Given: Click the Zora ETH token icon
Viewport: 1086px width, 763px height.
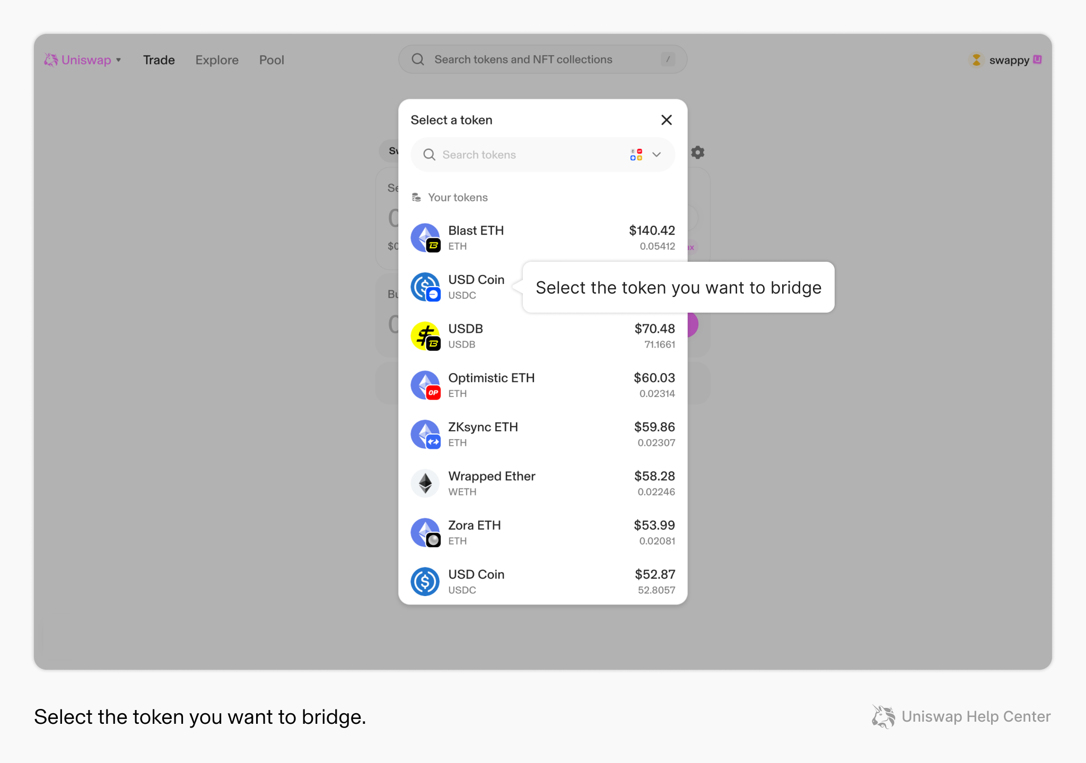Looking at the screenshot, I should tap(425, 533).
